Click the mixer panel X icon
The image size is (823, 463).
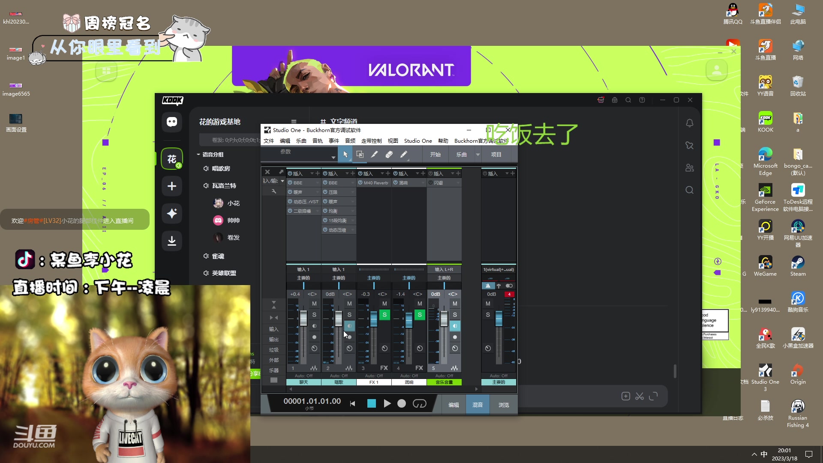(267, 172)
